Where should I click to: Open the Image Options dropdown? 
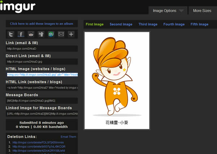[x=168, y=11]
